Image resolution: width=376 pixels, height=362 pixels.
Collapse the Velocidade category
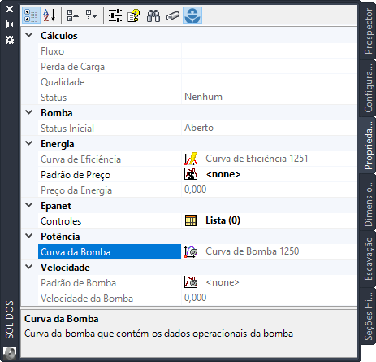coord(29,267)
